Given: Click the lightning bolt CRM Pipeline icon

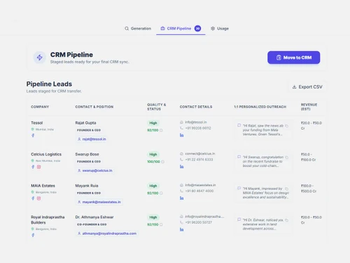Looking at the screenshot, I should point(40,58).
